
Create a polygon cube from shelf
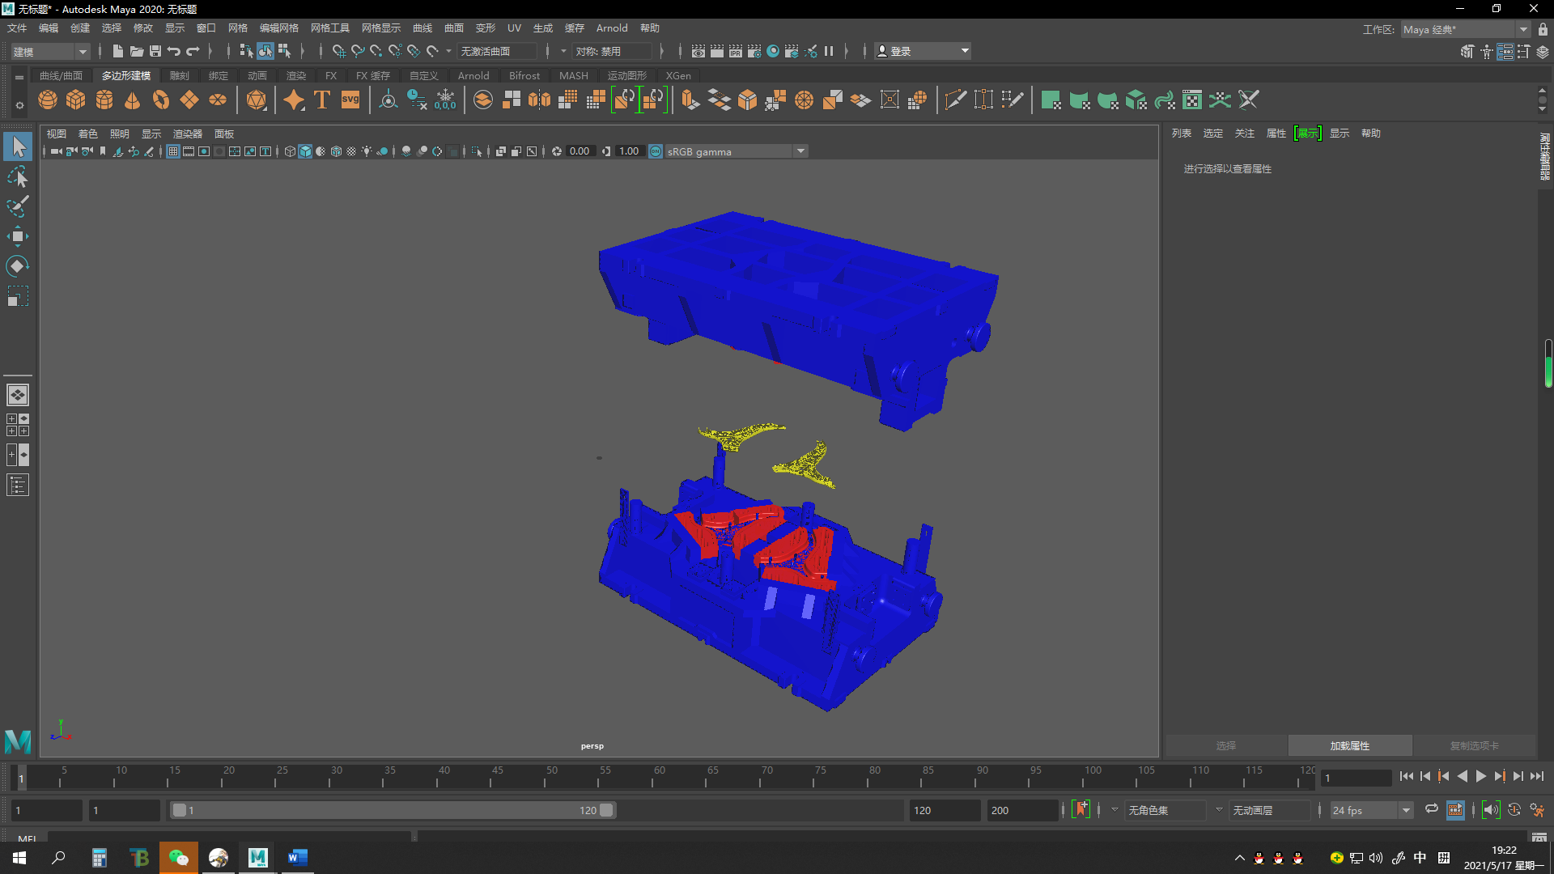pos(76,100)
